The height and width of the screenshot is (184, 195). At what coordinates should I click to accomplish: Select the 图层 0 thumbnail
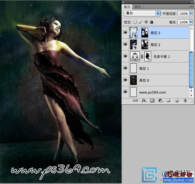coord(133,80)
